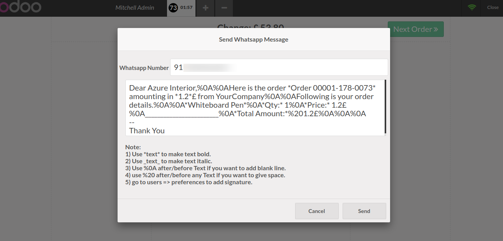Cancel the Whatsapp message dialog
Screen dimensions: 503x241
(x=317, y=211)
